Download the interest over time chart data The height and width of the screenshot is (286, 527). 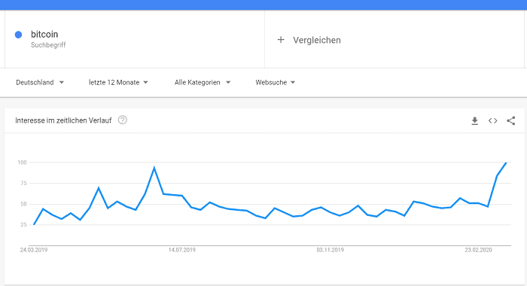(474, 120)
